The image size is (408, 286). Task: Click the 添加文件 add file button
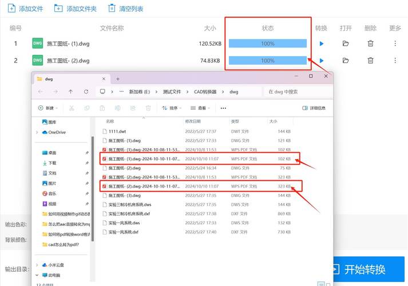(26, 9)
